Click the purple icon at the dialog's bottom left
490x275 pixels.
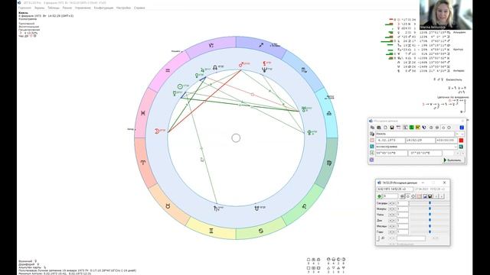(x=371, y=160)
